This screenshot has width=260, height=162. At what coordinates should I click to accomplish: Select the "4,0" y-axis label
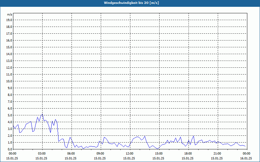click(x=10, y=122)
